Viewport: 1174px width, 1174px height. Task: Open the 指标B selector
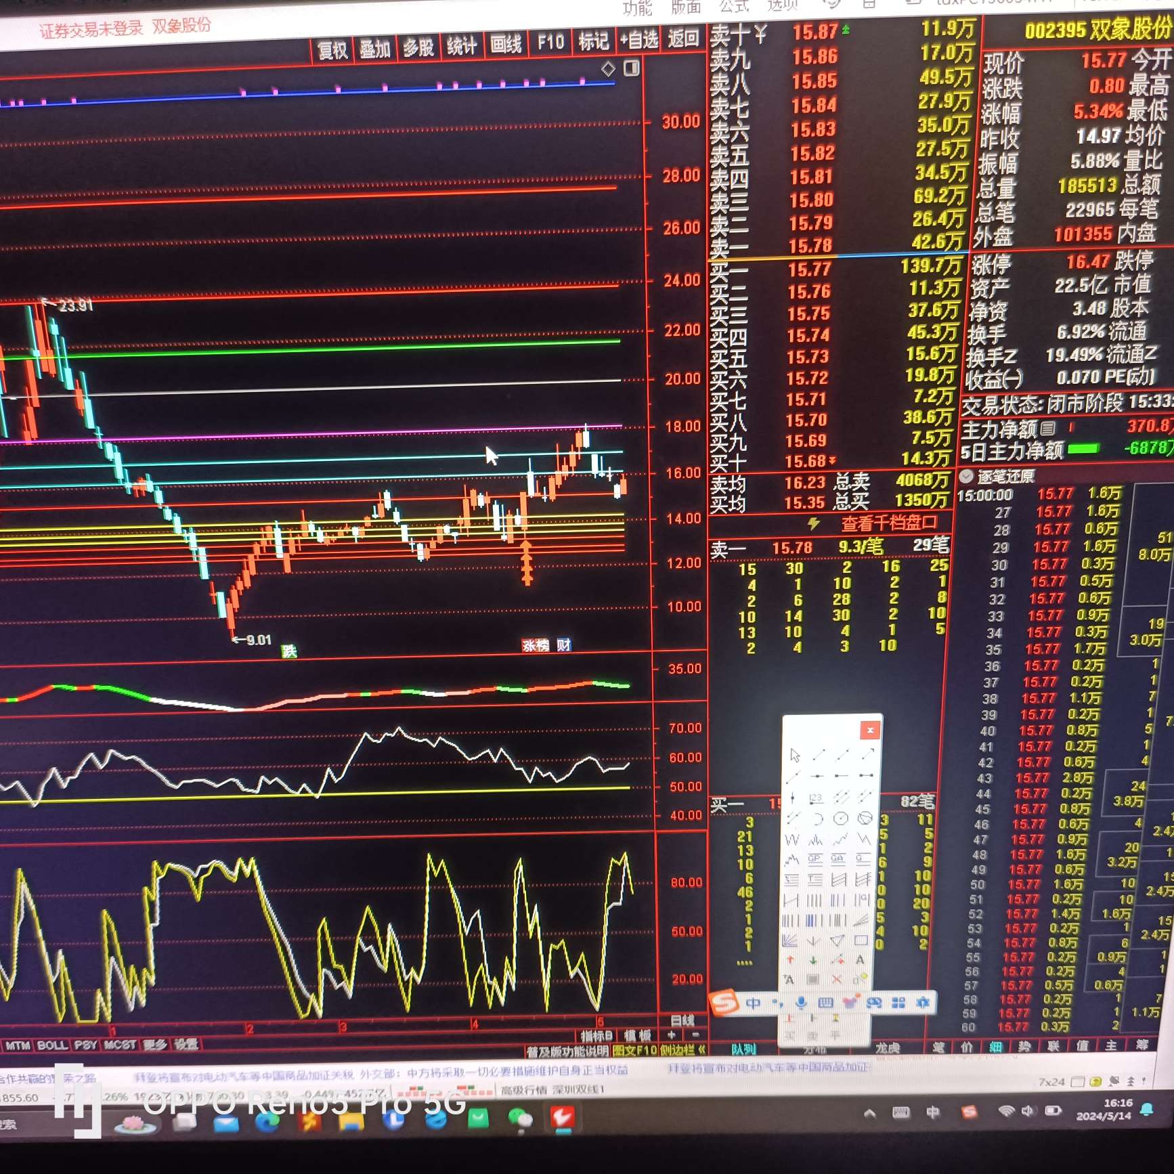point(596,1036)
